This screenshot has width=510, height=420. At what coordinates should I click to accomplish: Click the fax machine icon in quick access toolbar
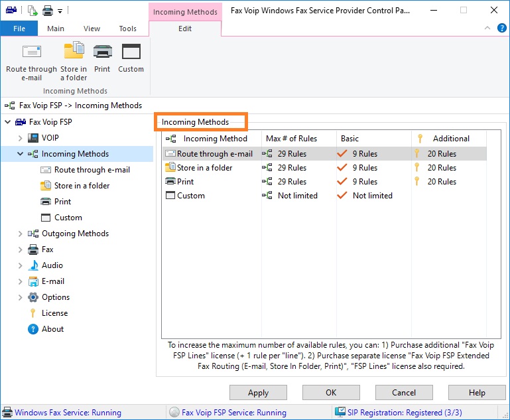click(11, 10)
